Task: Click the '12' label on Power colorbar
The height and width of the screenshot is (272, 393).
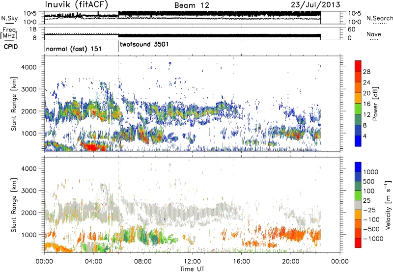Action: point(366,115)
